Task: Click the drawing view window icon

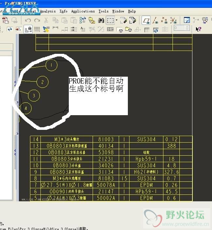Action: coord(187,20)
